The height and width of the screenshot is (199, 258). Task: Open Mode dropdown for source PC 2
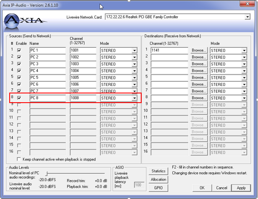(134, 57)
